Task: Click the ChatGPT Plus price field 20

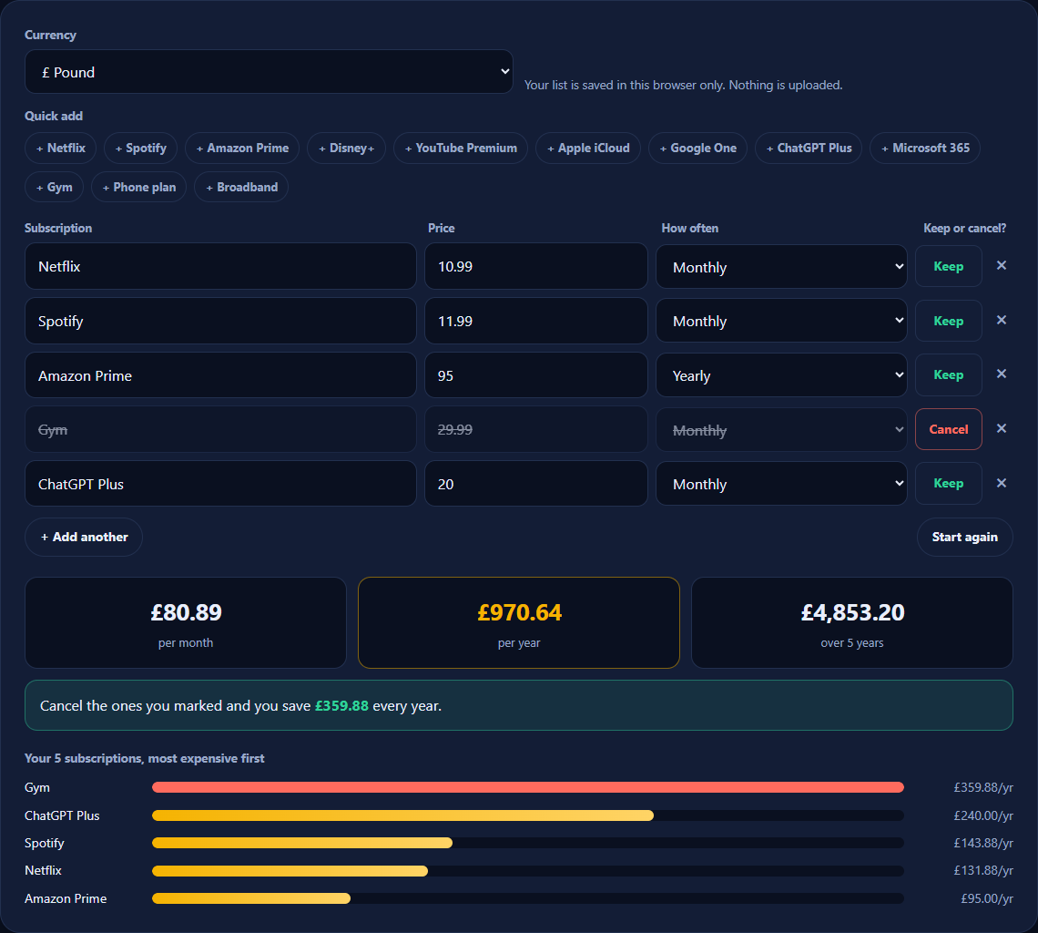Action: click(x=536, y=484)
